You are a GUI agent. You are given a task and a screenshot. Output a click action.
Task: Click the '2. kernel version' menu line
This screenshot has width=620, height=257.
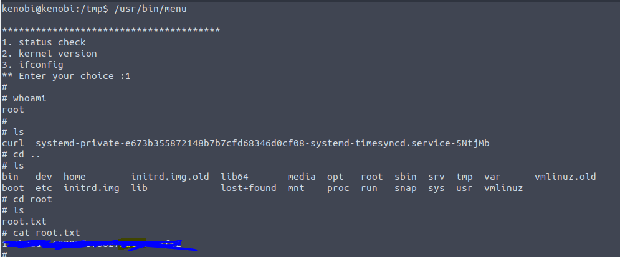[x=50, y=54]
